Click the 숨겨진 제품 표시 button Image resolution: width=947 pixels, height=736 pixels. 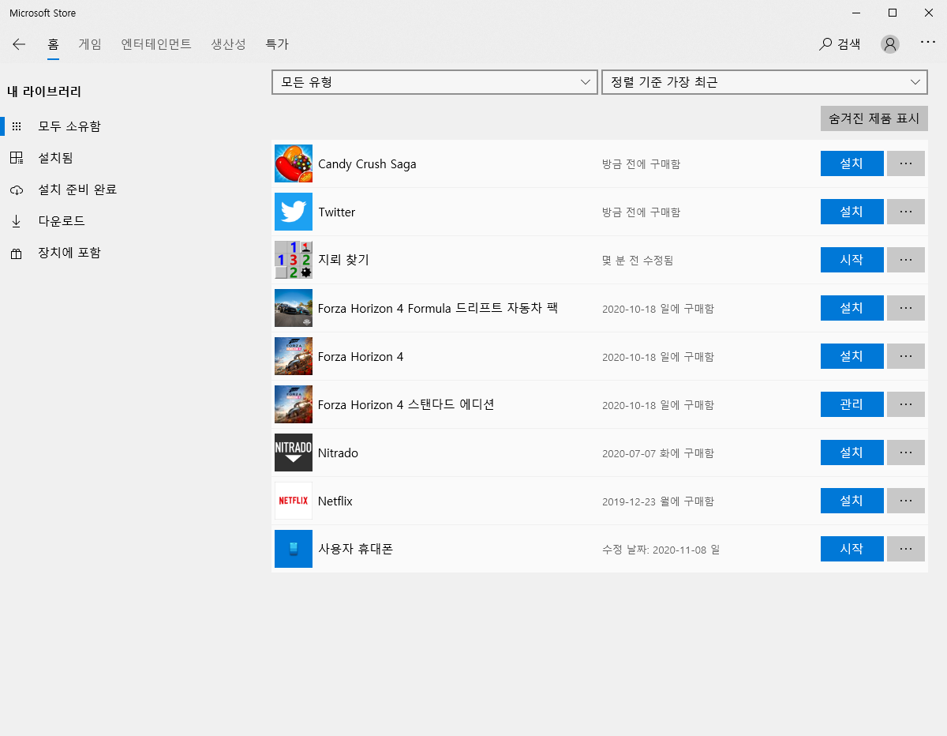coord(874,118)
